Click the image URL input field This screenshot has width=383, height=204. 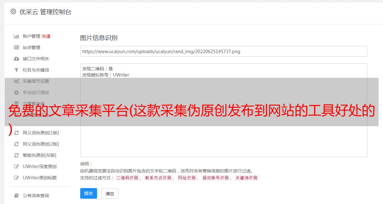[223, 51]
